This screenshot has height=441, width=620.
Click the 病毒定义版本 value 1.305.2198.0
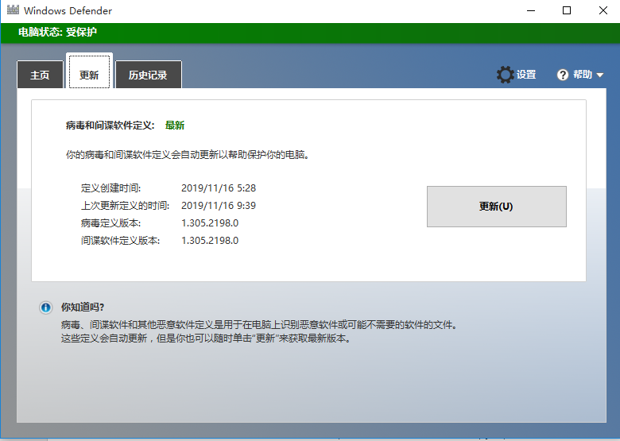click(210, 222)
